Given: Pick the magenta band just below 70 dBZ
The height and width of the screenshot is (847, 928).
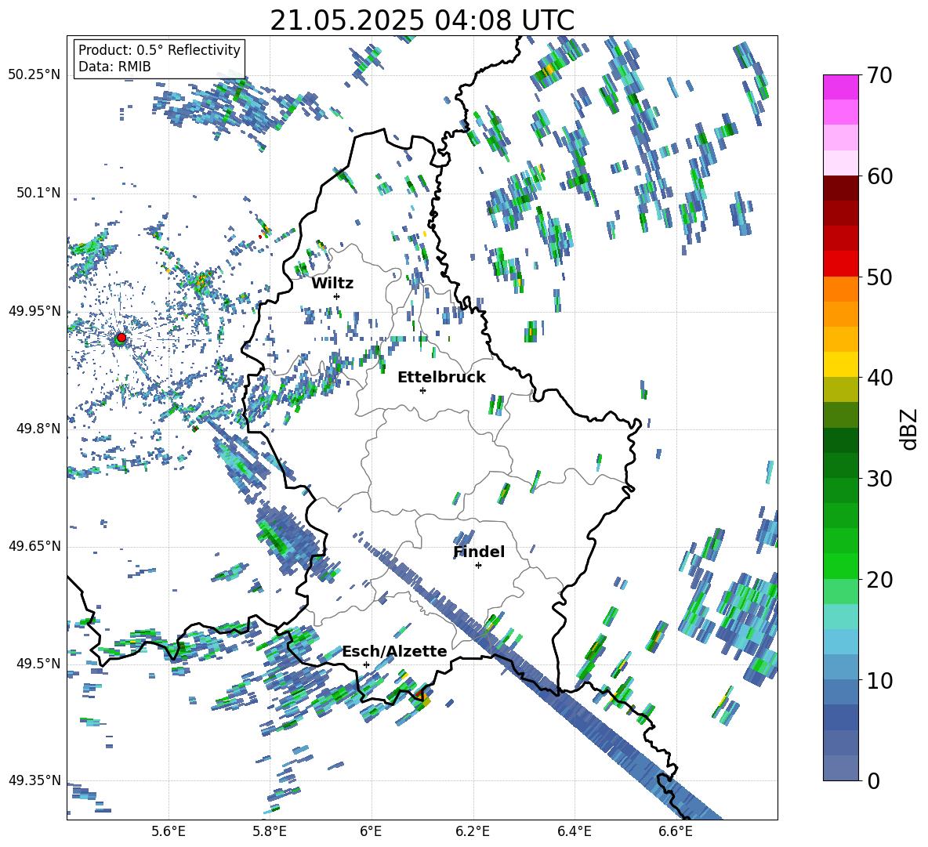Looking at the screenshot, I should [840, 88].
